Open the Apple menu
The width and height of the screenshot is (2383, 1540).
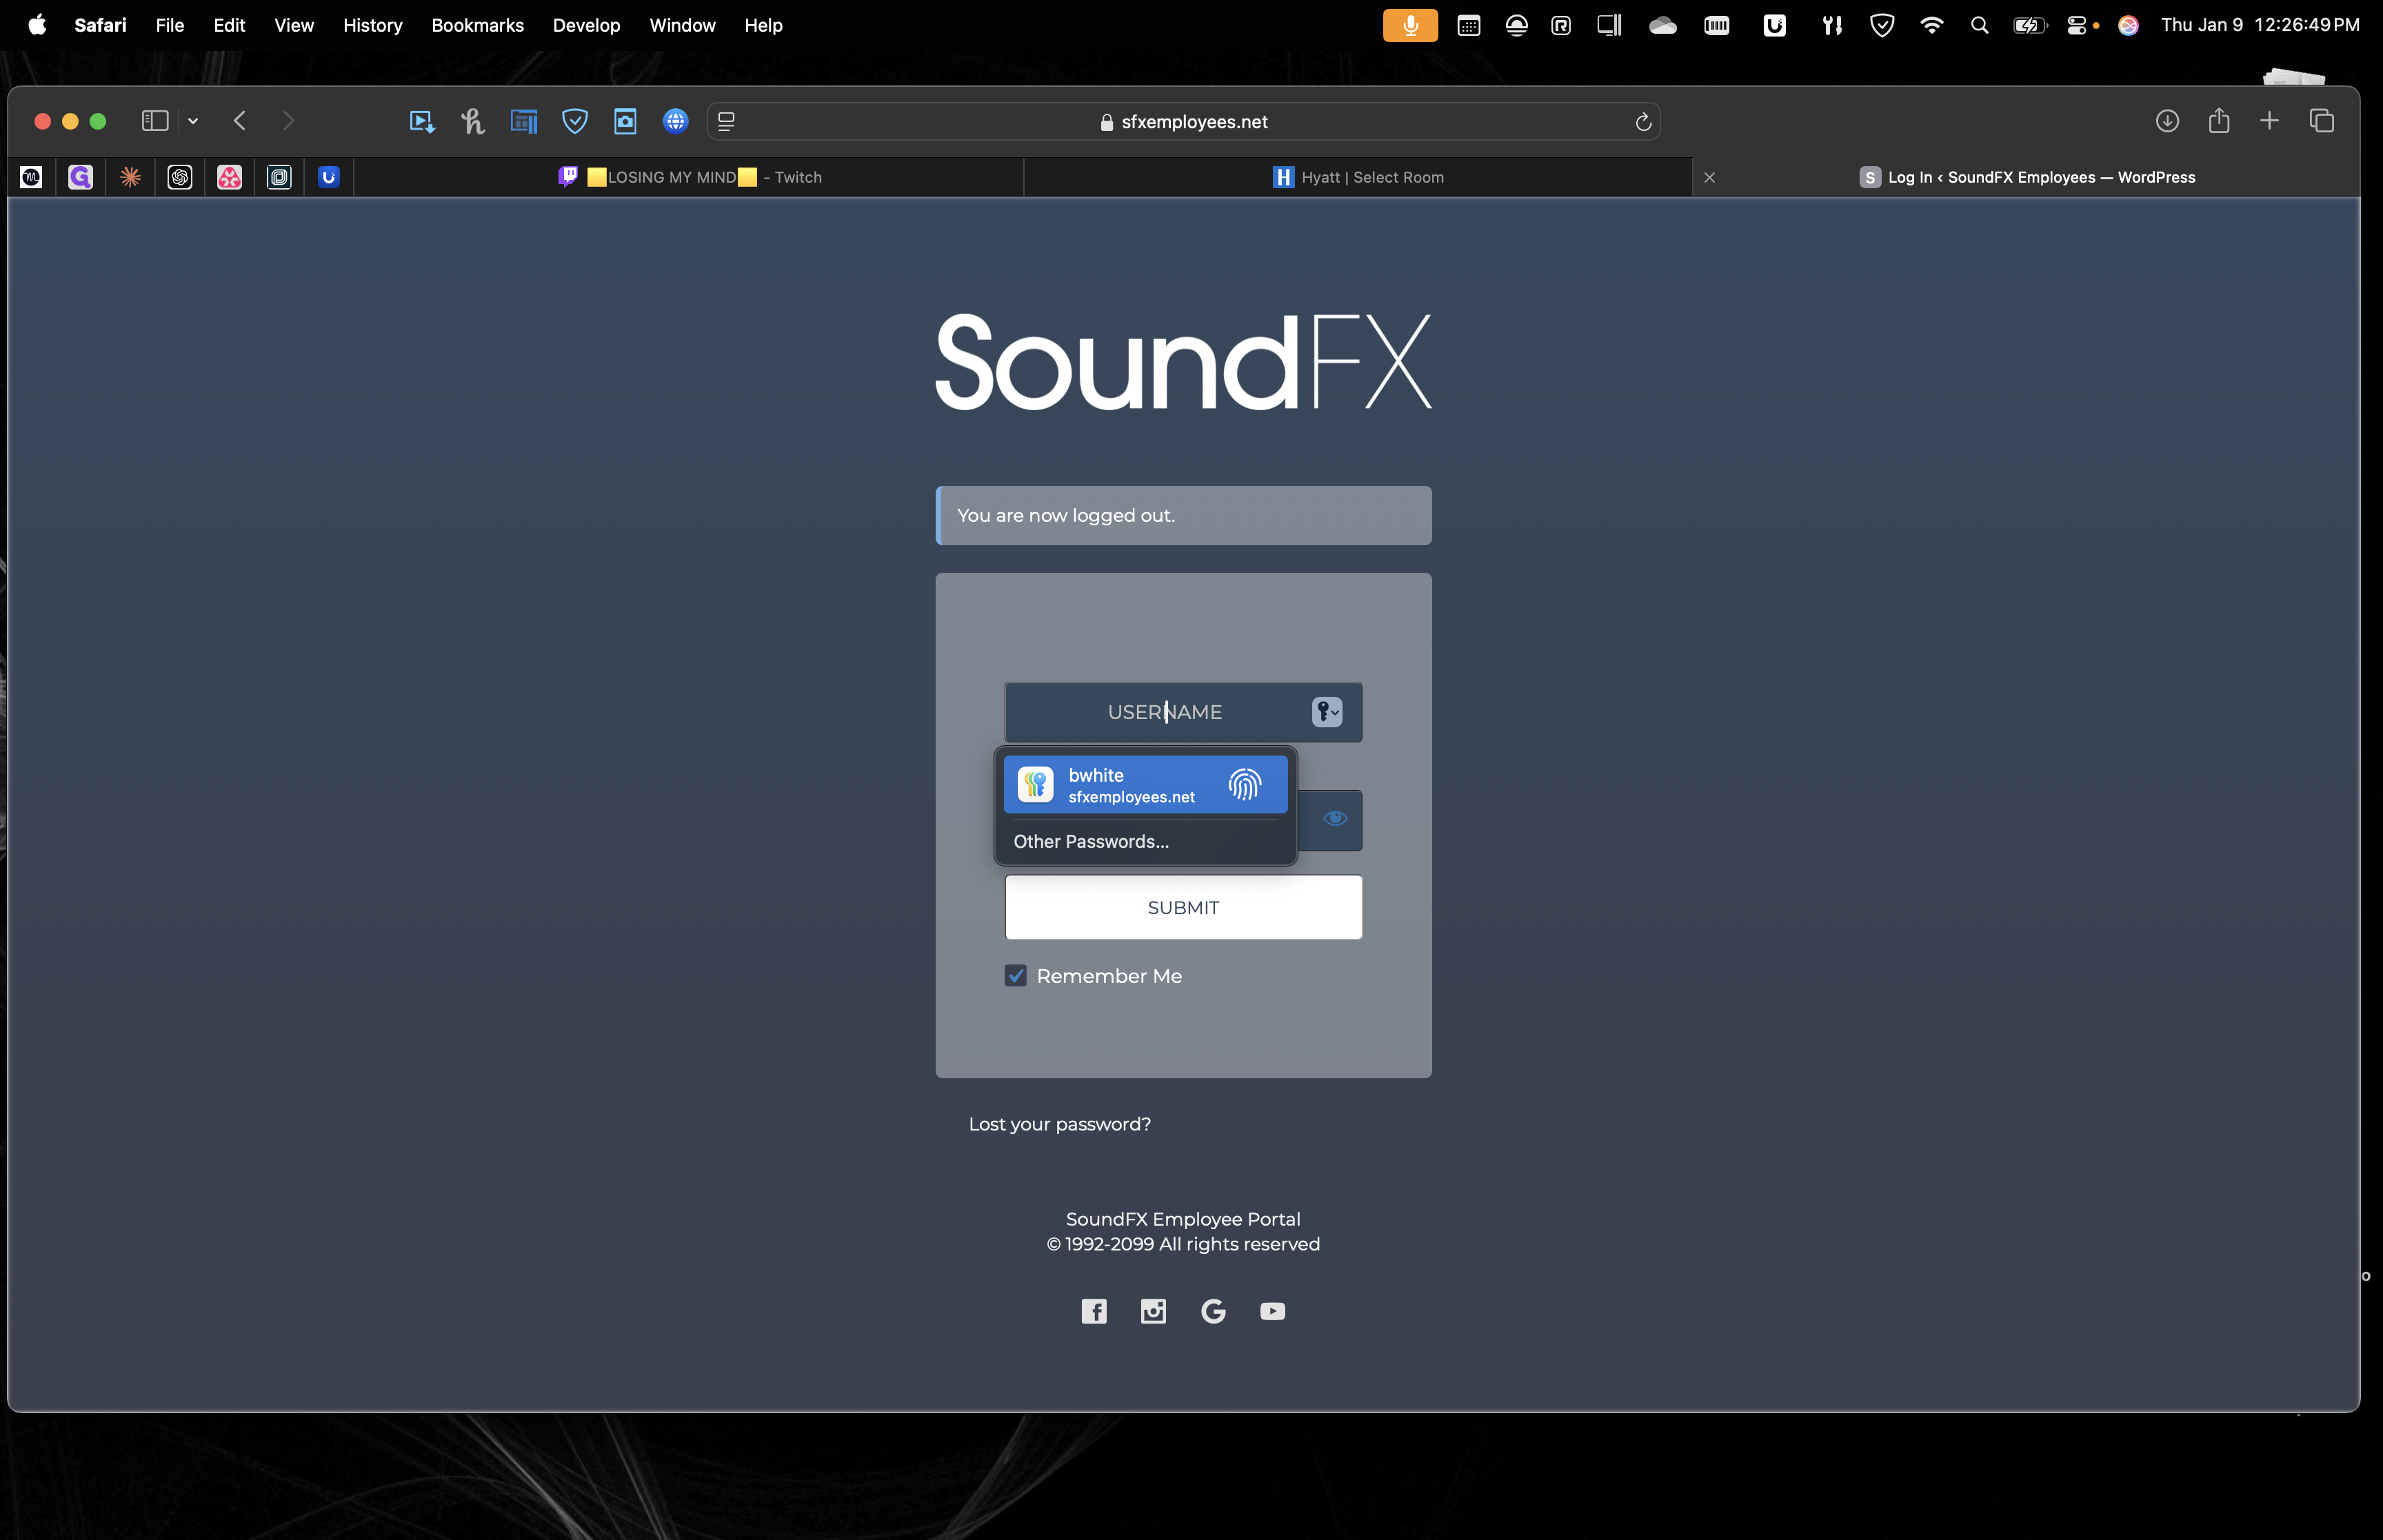37,25
